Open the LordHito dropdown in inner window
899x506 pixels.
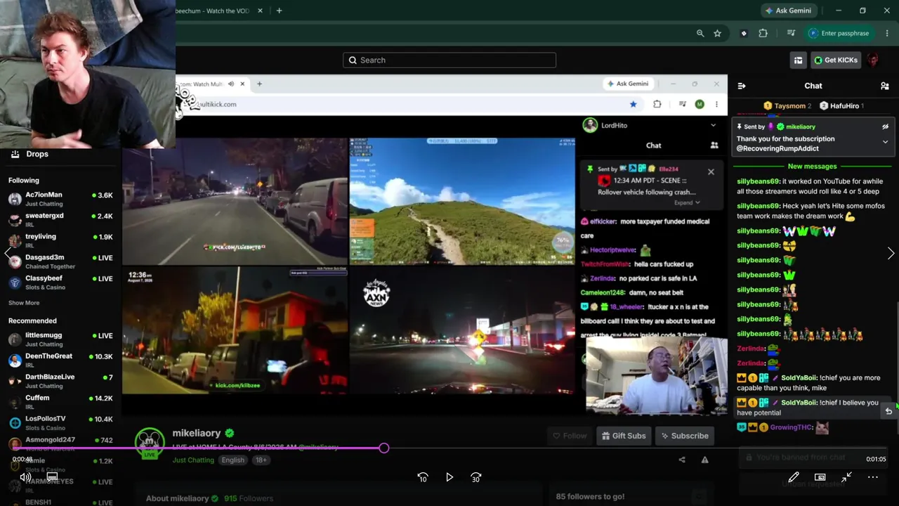tap(713, 126)
